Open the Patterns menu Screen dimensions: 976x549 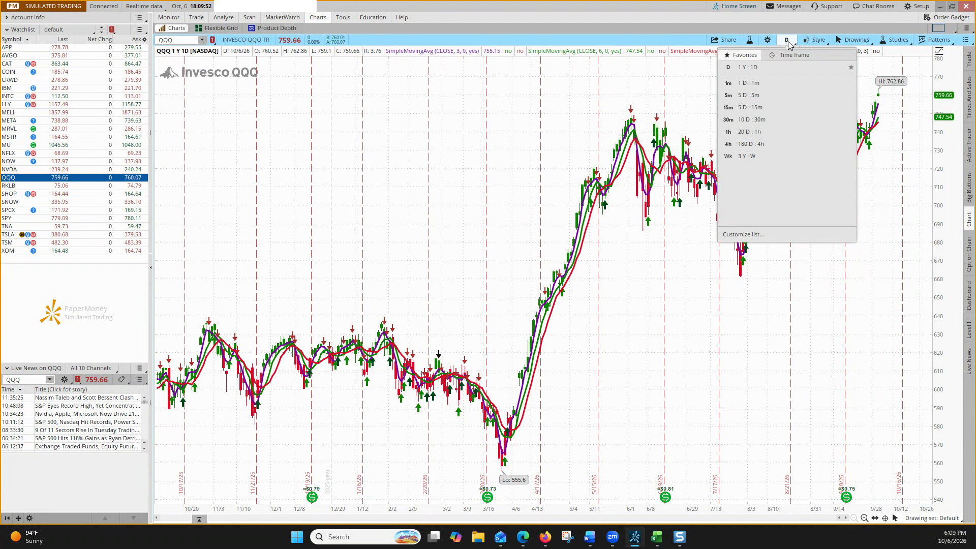click(934, 40)
